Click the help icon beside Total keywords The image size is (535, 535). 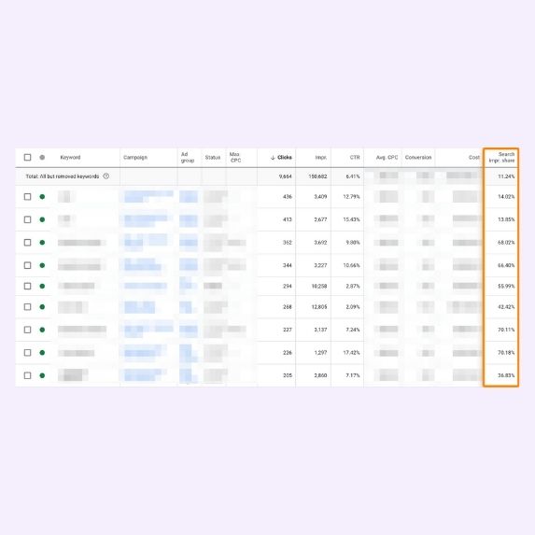coord(106,176)
